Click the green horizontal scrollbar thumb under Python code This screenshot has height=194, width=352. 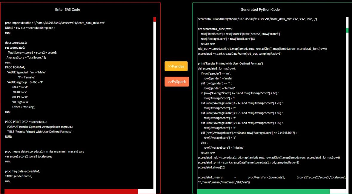263,191
